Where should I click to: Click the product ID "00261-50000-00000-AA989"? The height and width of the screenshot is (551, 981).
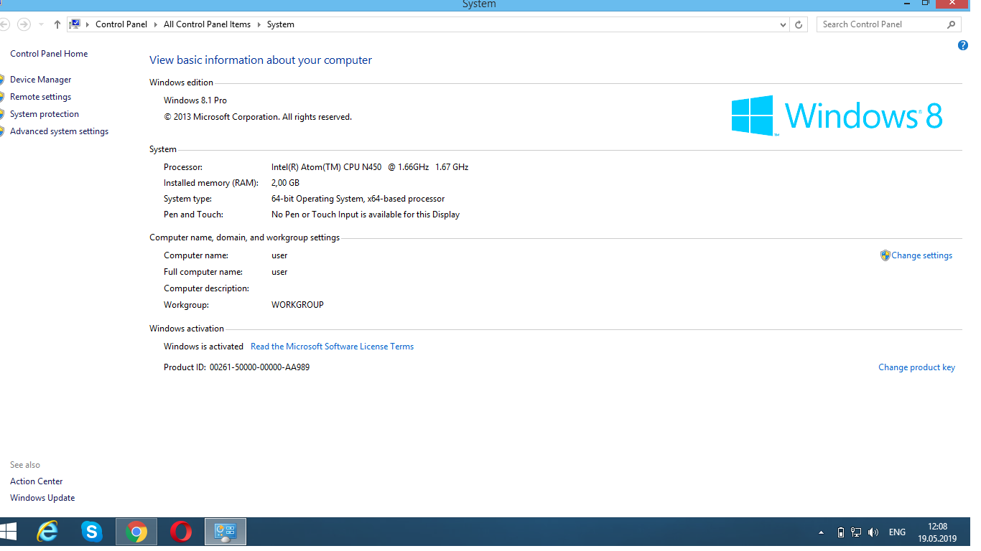pyautogui.click(x=260, y=367)
